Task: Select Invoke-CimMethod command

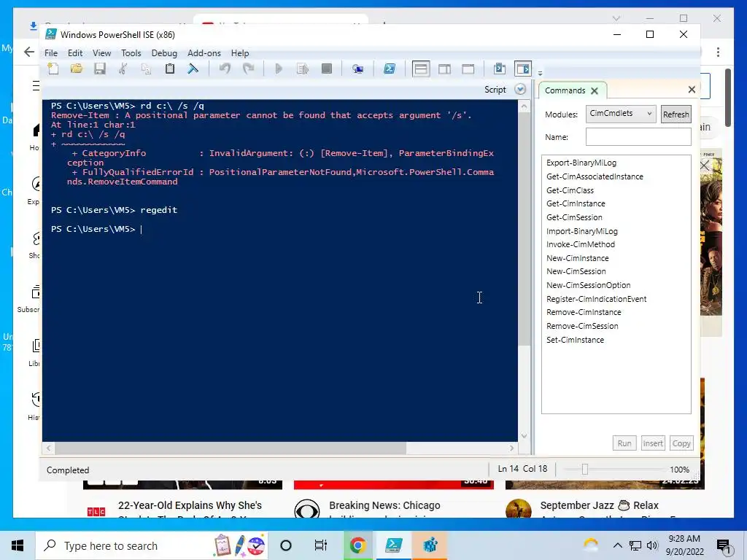Action: [x=580, y=245]
